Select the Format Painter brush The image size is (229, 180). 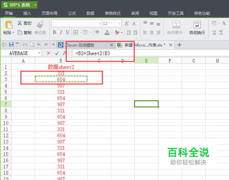coord(40,24)
